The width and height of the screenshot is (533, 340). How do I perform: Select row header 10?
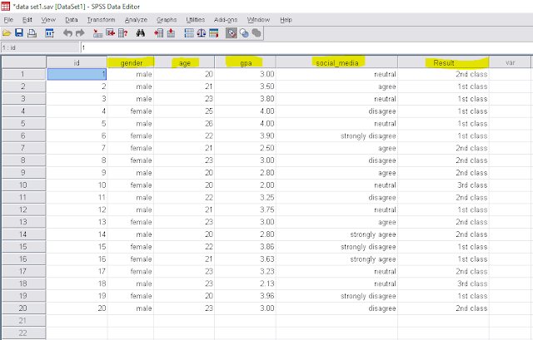[23, 185]
